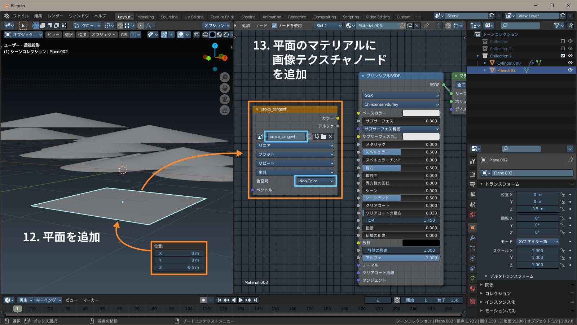
Task: Switch to the Shading workspace tab
Action: (x=248, y=17)
